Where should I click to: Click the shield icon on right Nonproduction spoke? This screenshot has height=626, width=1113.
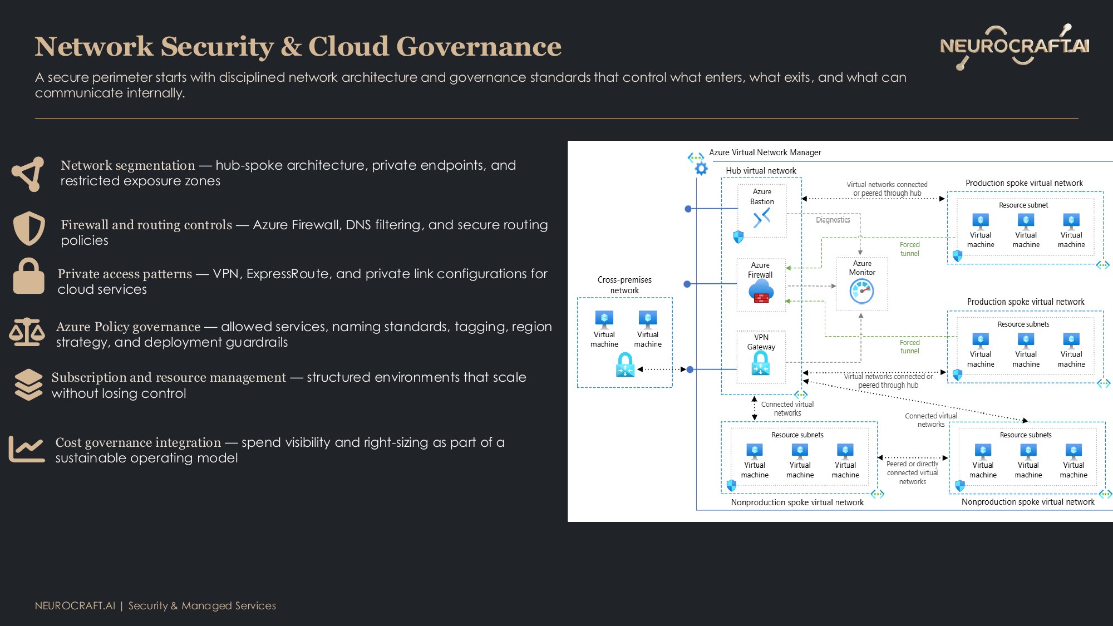960,486
